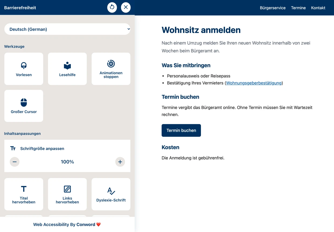Click the Barrierefreiheit panel title
This screenshot has width=334, height=232.
20,8
